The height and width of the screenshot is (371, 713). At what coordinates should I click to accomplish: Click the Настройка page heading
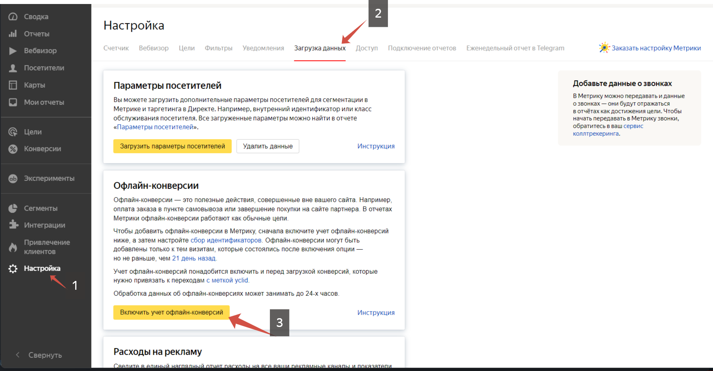134,25
